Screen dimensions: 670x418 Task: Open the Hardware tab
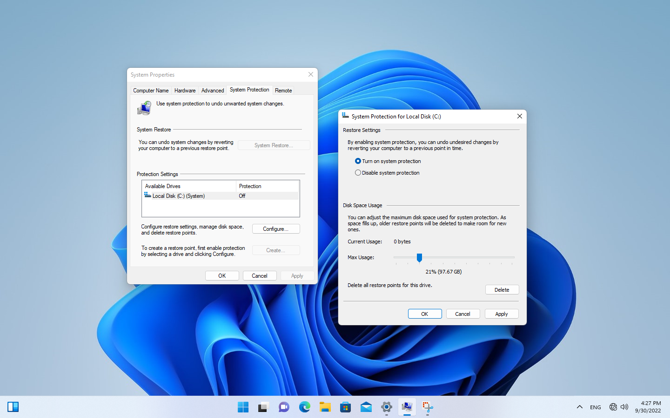[x=185, y=91]
